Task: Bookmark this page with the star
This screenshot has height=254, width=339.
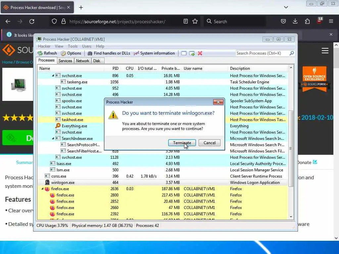Action: (x=195, y=21)
